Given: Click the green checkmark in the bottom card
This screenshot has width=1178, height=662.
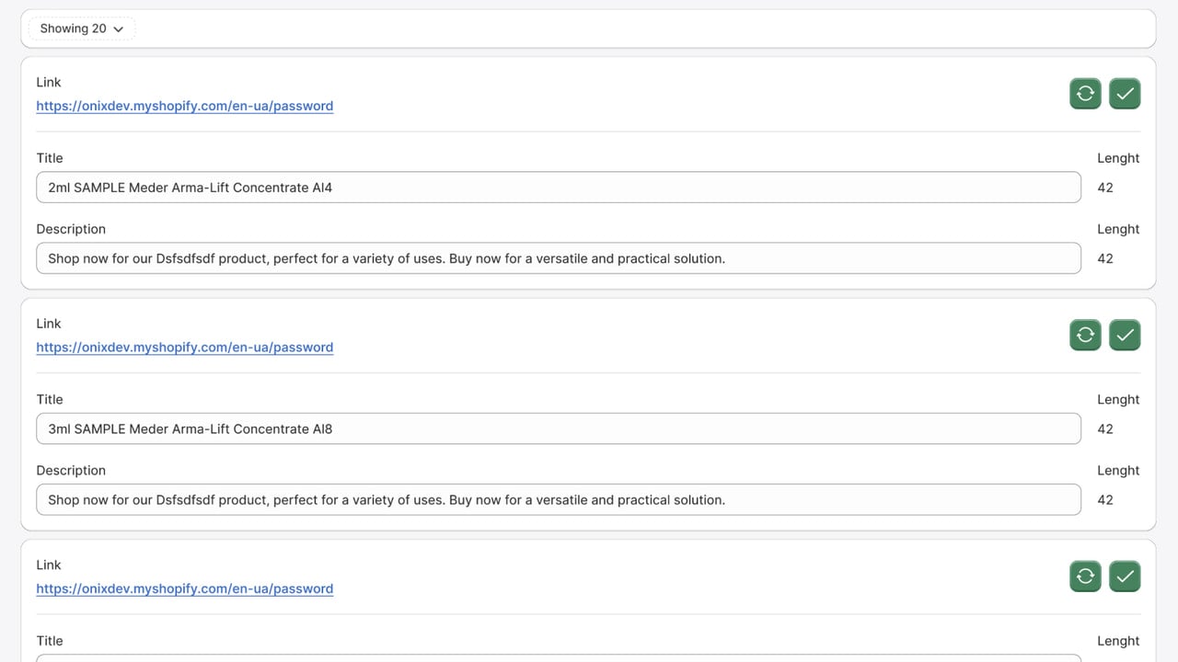Looking at the screenshot, I should [1125, 576].
